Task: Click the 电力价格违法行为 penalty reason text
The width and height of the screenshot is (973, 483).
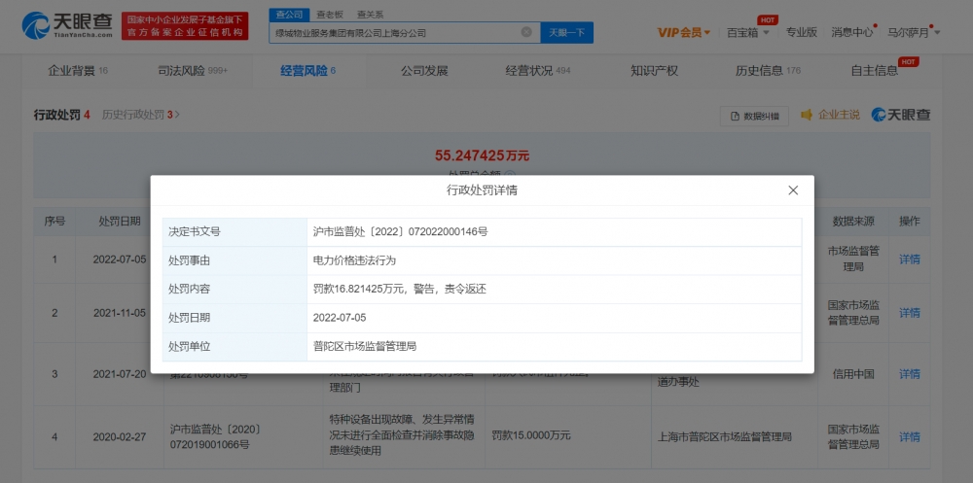Action: 354,260
